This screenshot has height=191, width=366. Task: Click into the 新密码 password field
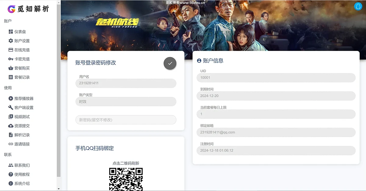[126, 120]
